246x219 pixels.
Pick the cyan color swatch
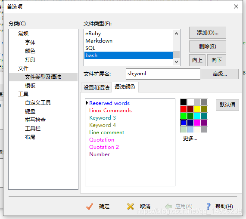click(197, 116)
